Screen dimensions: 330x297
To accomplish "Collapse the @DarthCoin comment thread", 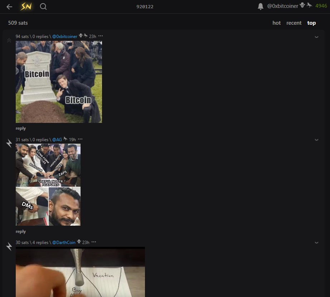I will [x=316, y=243].
